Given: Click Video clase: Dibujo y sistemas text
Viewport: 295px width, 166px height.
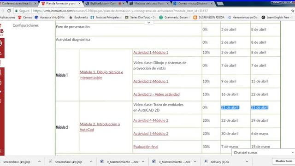Looking at the screenshot, I should [160, 65].
